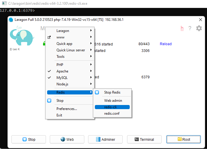Open the Terminal button
Screen dimensions: 207x149
tap(144, 139)
